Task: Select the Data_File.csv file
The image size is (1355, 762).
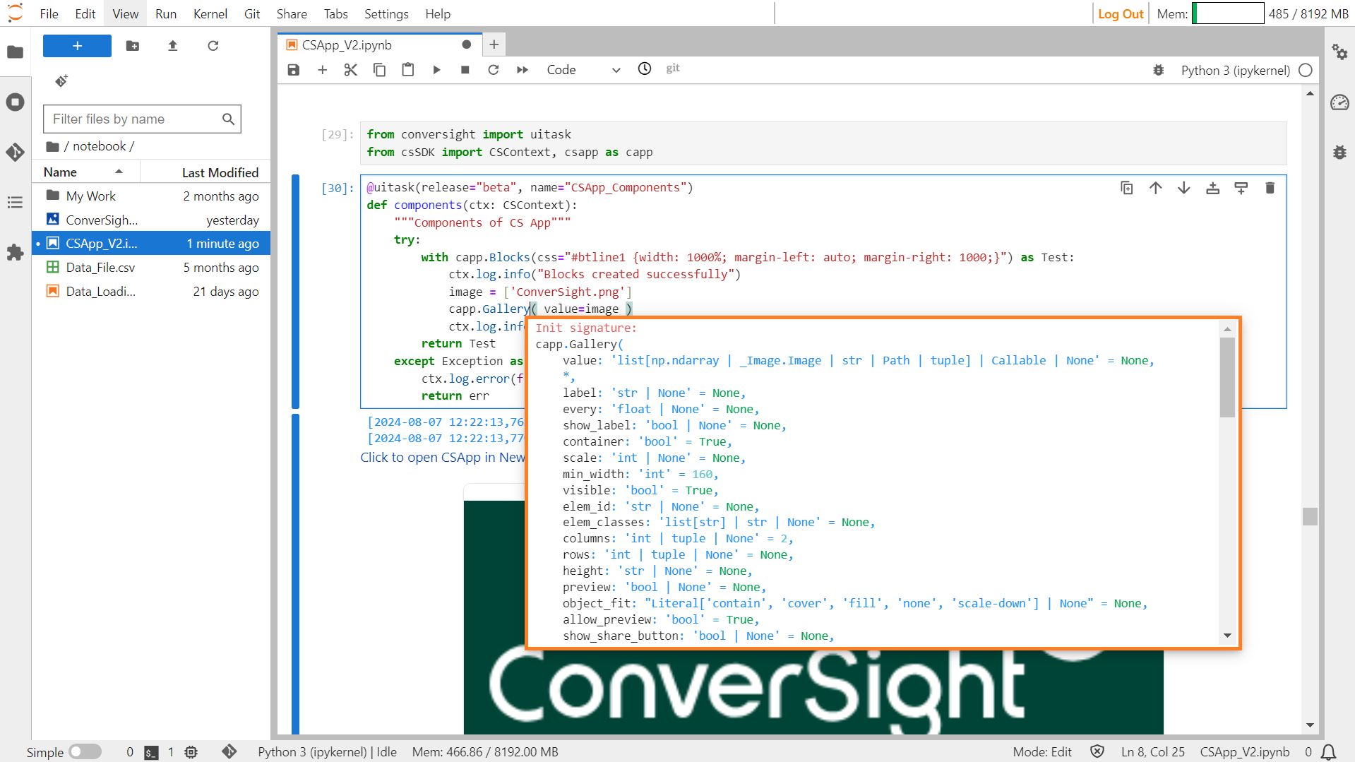Action: click(152, 268)
